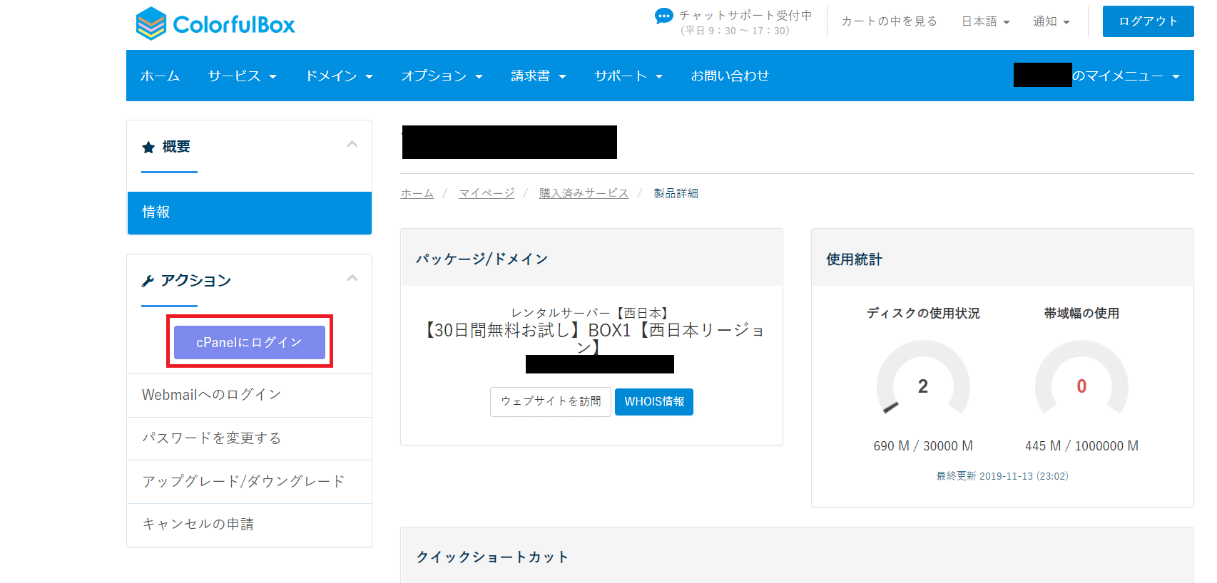The height and width of the screenshot is (583, 1217).
Task: Click the ウェブサイトを訪問 button
Action: pos(550,402)
